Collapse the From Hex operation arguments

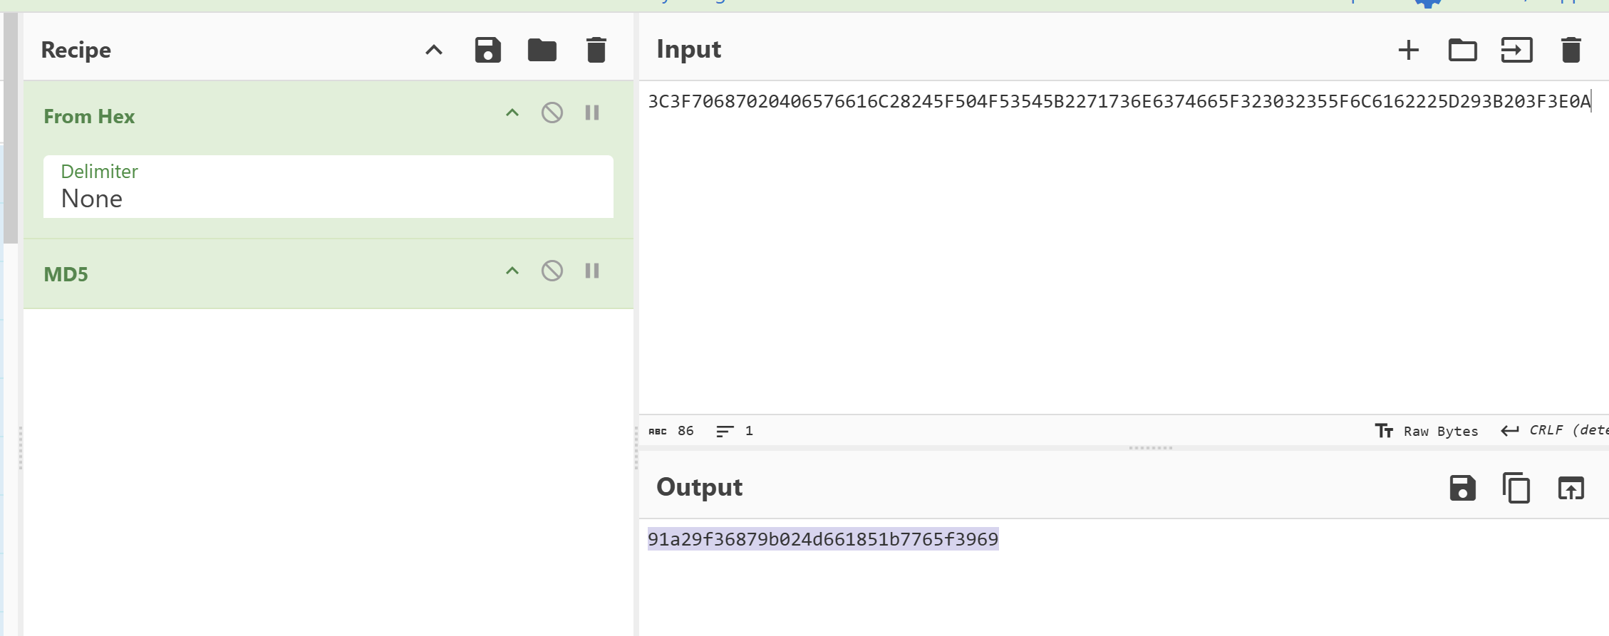point(512,113)
